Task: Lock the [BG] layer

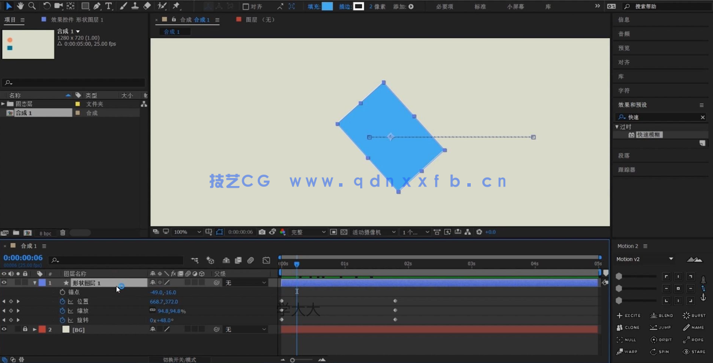Action: 24,329
